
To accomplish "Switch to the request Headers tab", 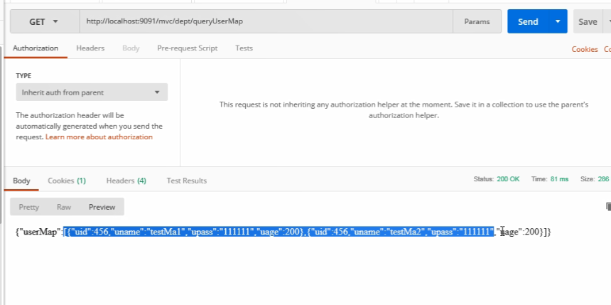I will tap(90, 48).
